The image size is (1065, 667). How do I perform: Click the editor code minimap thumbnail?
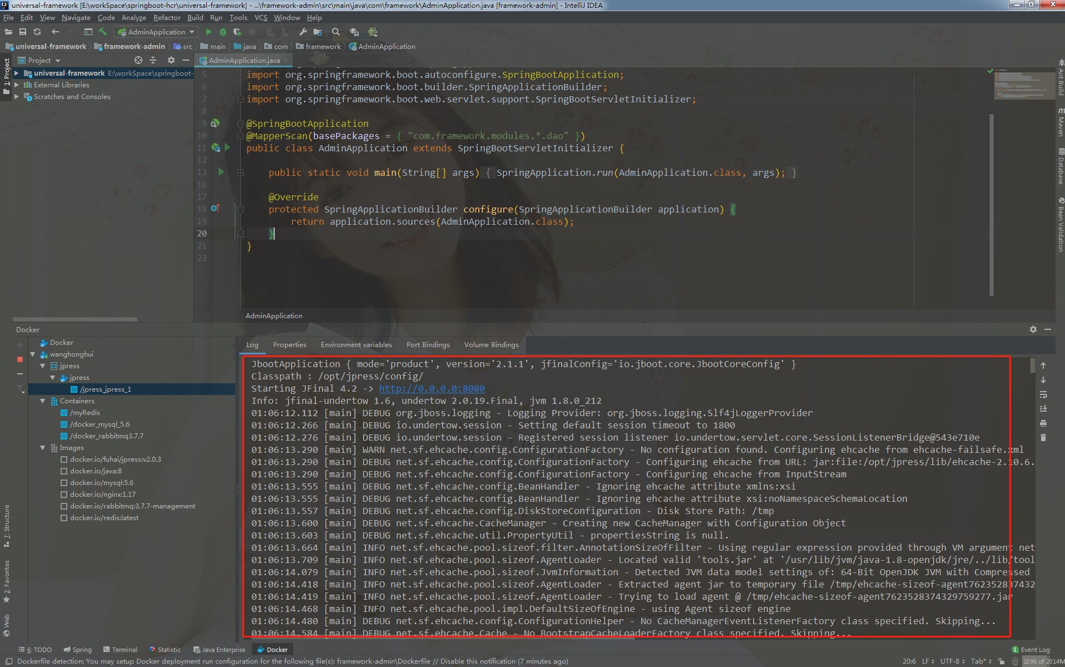(x=1023, y=84)
